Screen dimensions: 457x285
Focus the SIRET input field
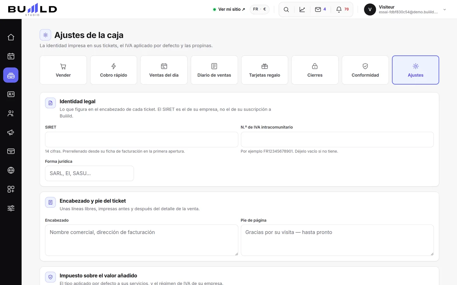(x=142, y=139)
